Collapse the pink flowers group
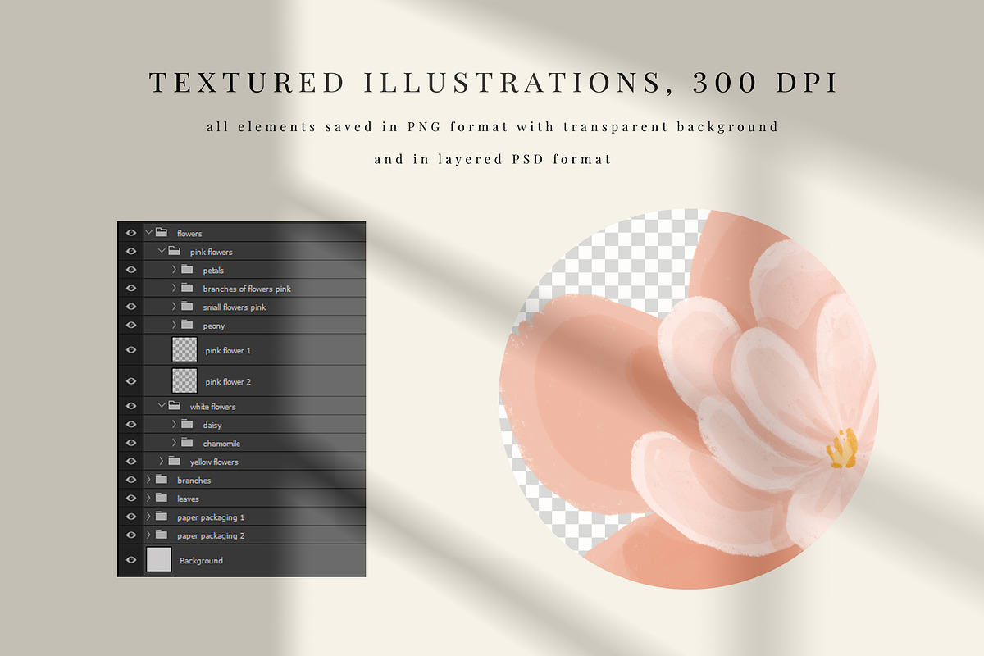The image size is (984, 656). tap(162, 251)
